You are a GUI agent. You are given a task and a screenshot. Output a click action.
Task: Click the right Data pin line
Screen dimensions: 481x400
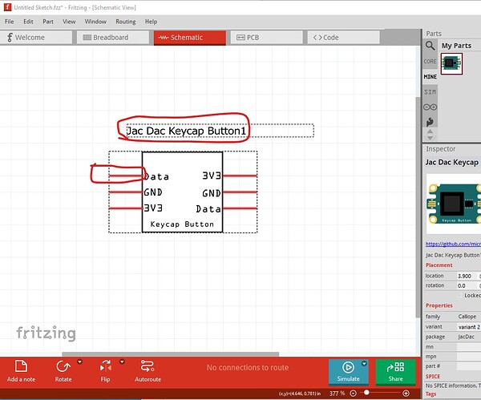tap(240, 208)
